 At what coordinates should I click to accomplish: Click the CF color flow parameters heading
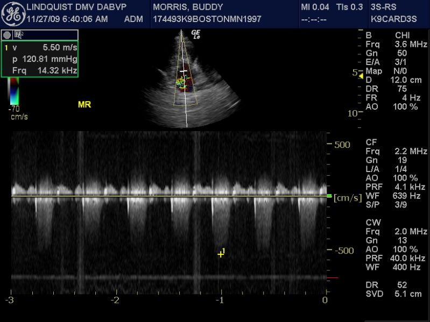click(x=371, y=142)
